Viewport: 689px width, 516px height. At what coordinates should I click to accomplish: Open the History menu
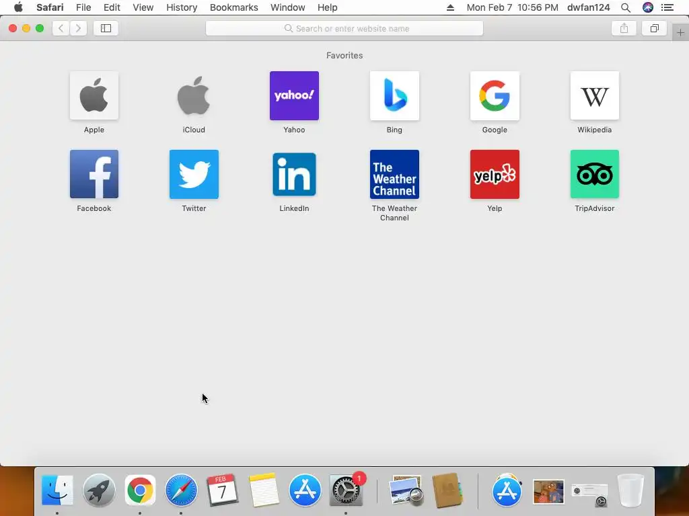point(182,7)
